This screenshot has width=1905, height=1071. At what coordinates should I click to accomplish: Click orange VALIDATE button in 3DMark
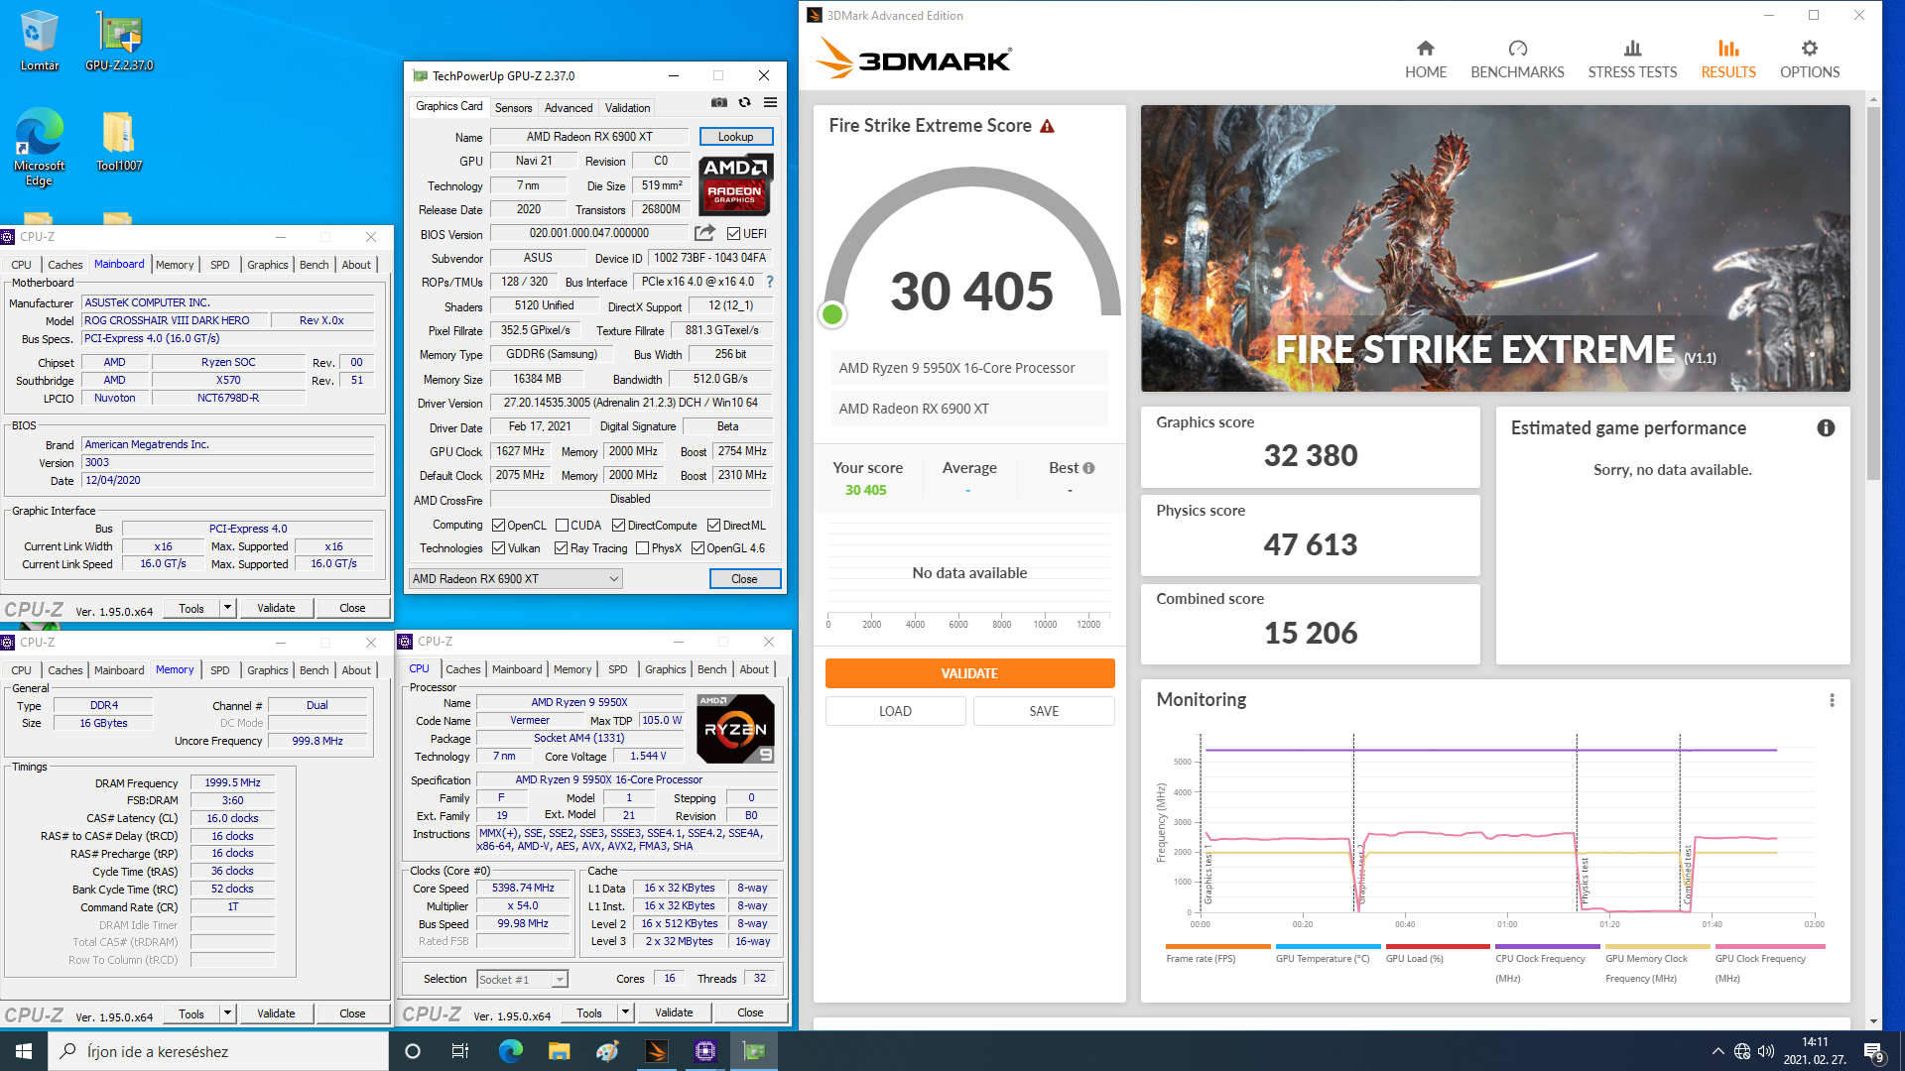click(969, 673)
